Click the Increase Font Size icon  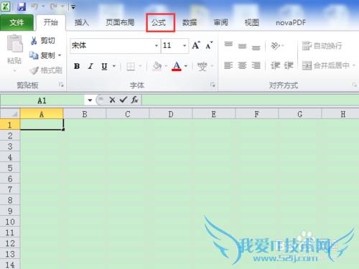(196, 45)
